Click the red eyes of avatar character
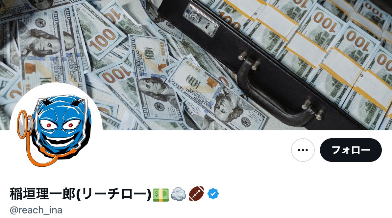Image resolution: width=392 pixels, height=218 pixels. pos(60,125)
